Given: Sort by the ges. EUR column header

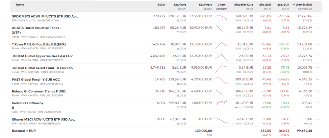Looking at the screenshot, I should click(283, 5).
